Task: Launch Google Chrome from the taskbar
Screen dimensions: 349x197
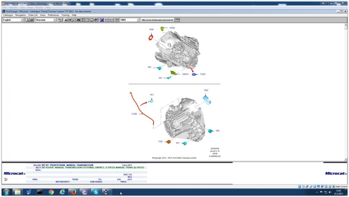Action: click(x=51, y=192)
